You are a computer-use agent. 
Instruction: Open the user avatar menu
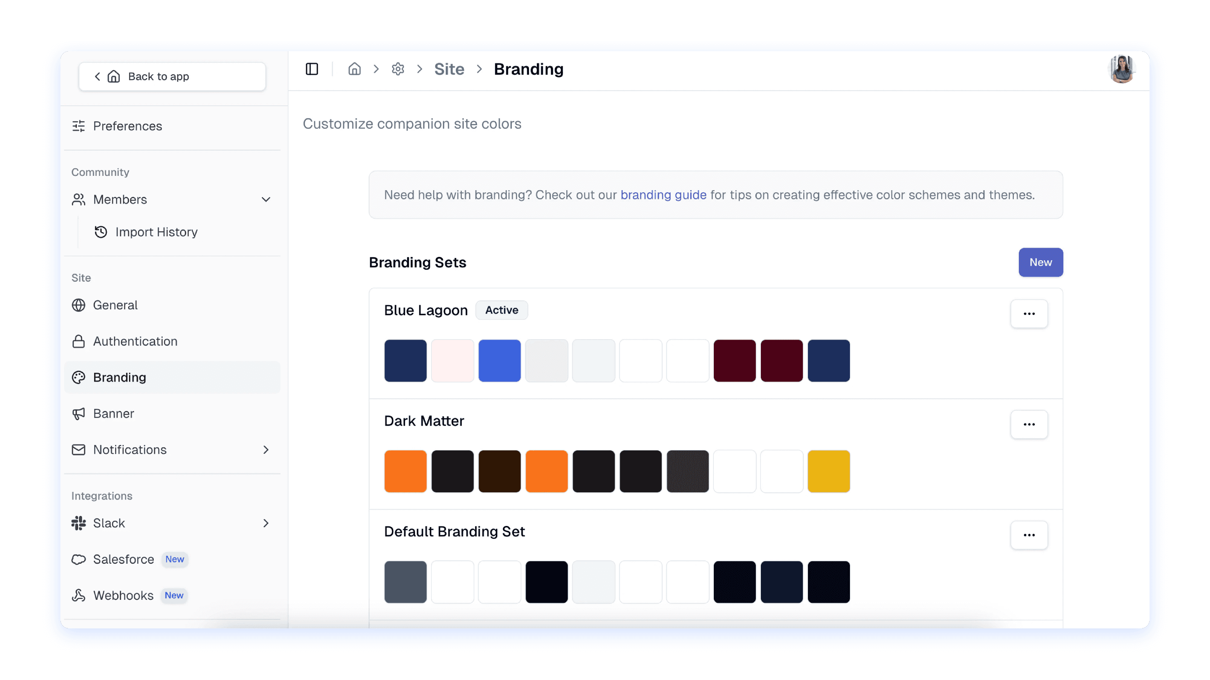point(1122,69)
